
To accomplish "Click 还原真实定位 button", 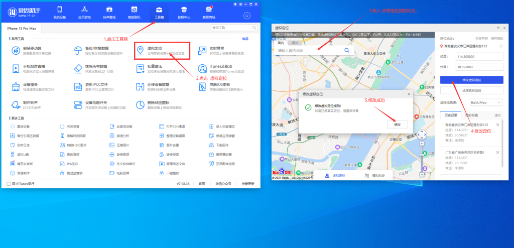I will 471,90.
